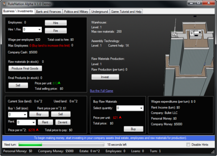217x156 pixels.
Task: Switch to Business \ Investments tab
Action: 18,11
